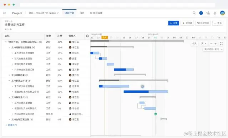Click the 62% progress cell

tap(60, 70)
